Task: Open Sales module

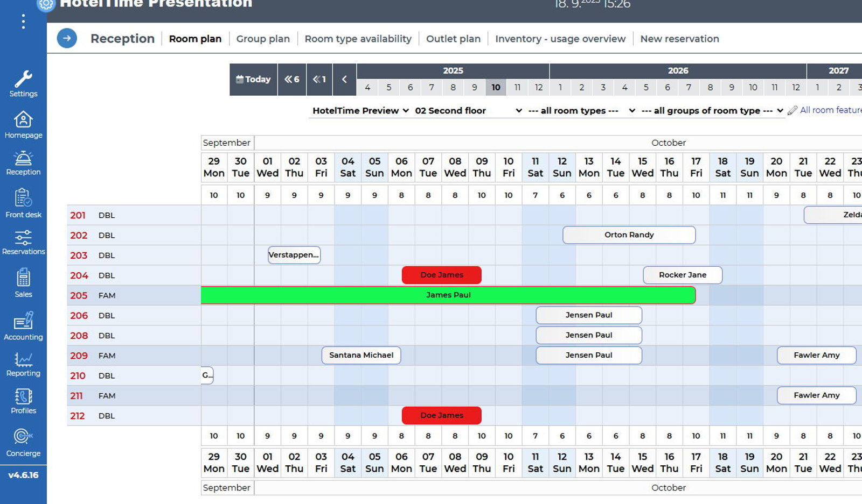Action: coord(23,283)
